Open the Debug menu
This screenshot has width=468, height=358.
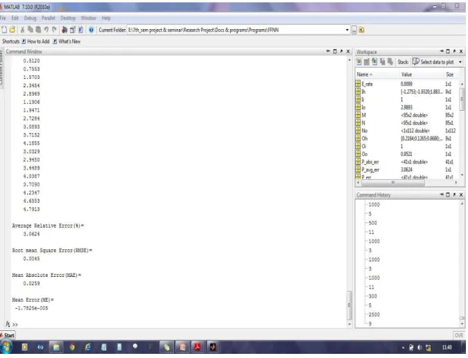click(x=30, y=18)
